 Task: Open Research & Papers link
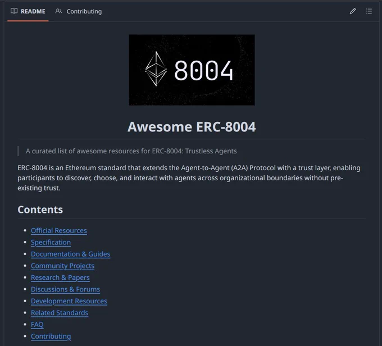(60, 277)
